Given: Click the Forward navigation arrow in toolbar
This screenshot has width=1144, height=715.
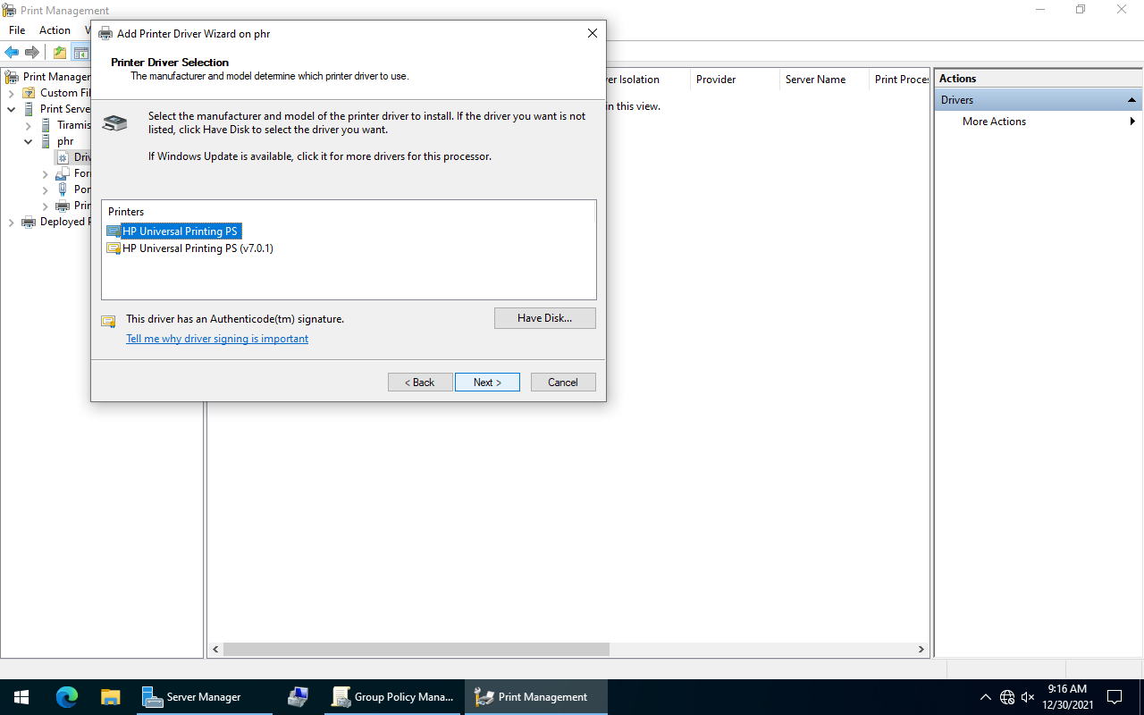Looking at the screenshot, I should click(x=32, y=53).
